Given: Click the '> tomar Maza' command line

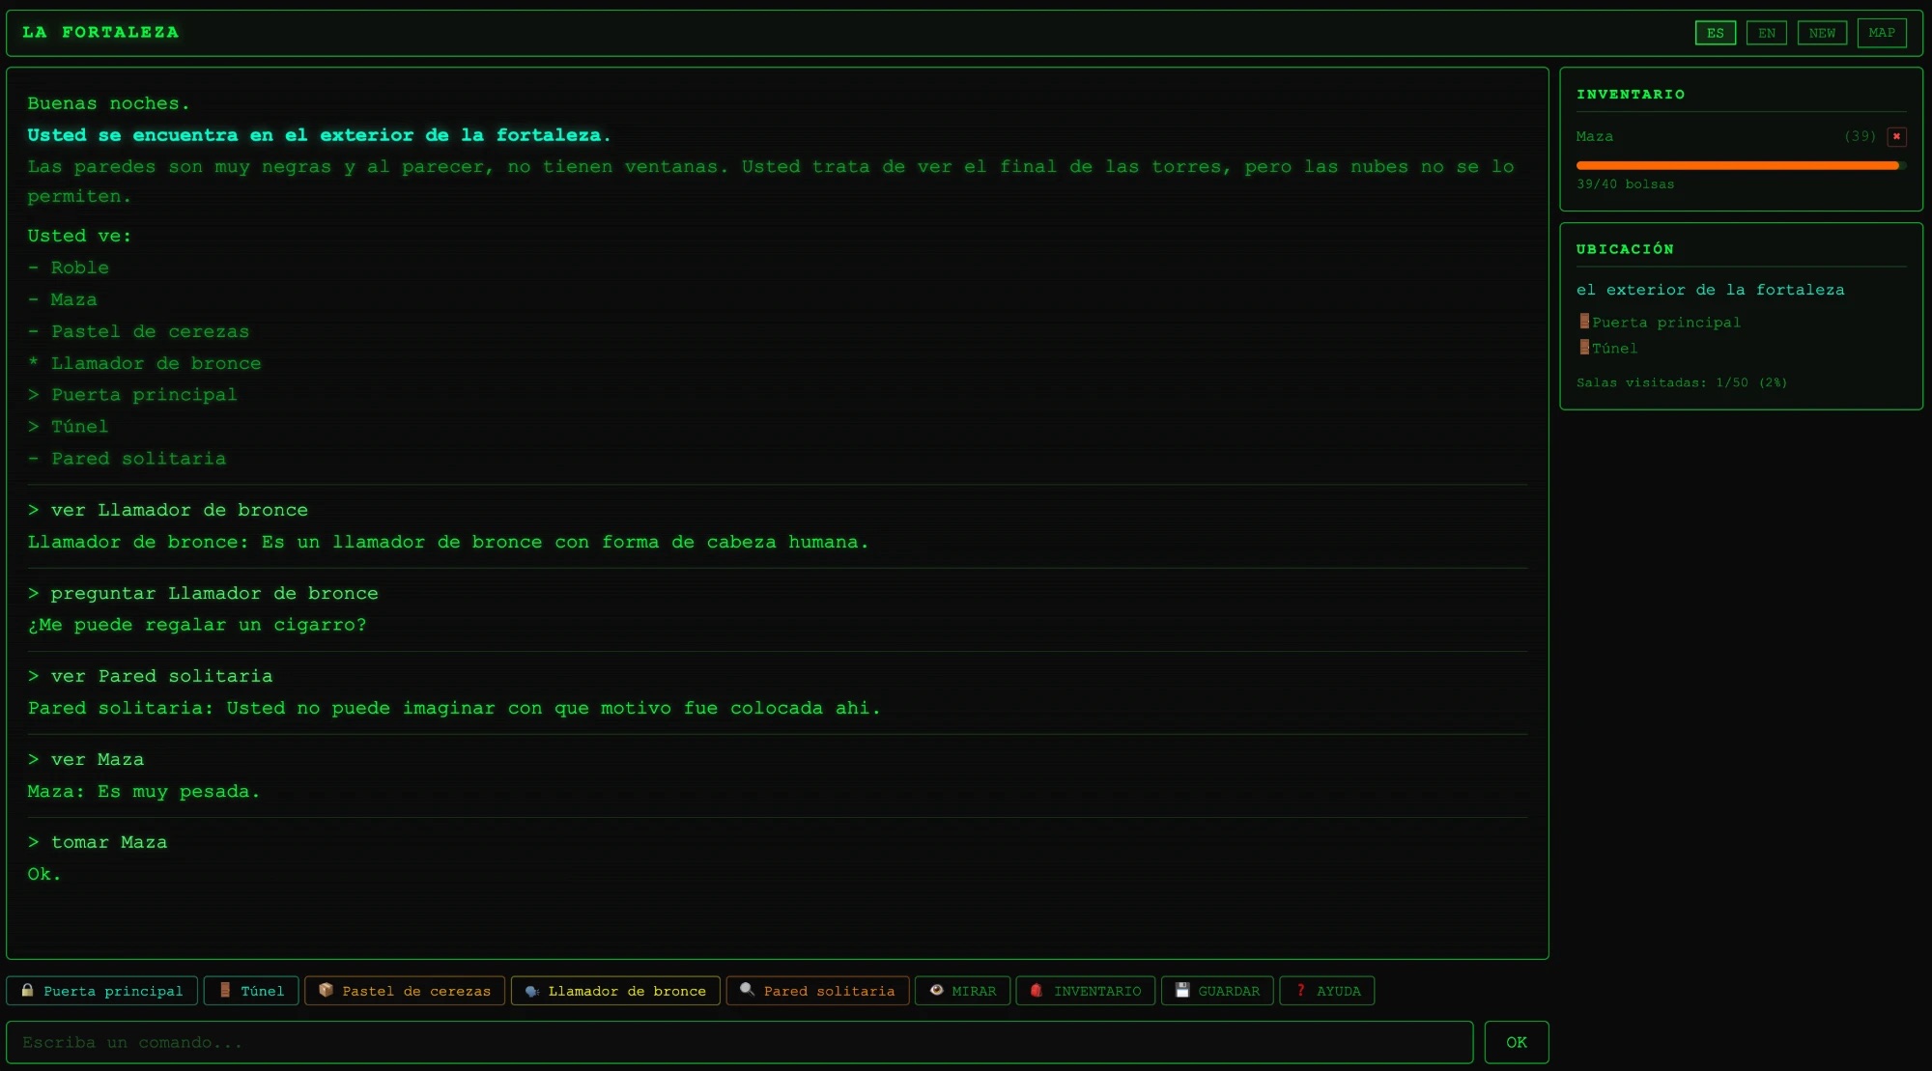Looking at the screenshot, I should pyautogui.click(x=98, y=842).
